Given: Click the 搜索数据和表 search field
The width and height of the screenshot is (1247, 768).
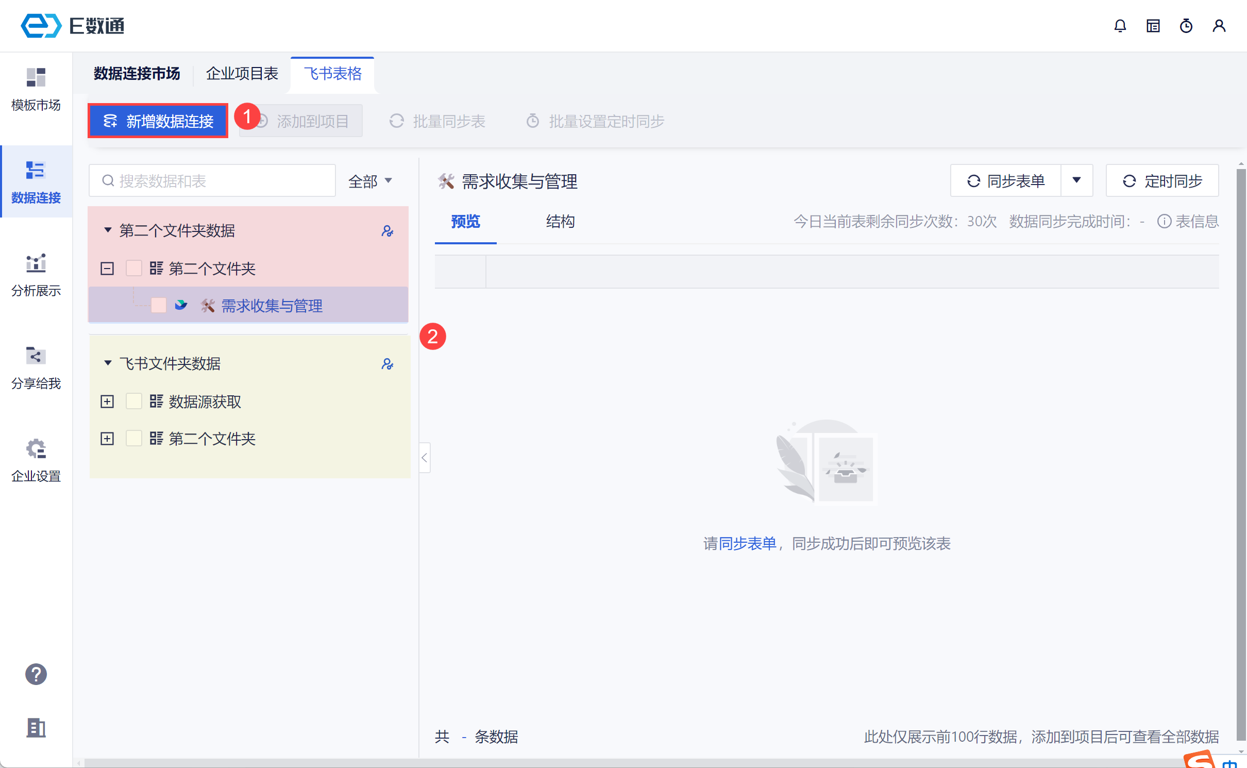Looking at the screenshot, I should click(x=212, y=181).
